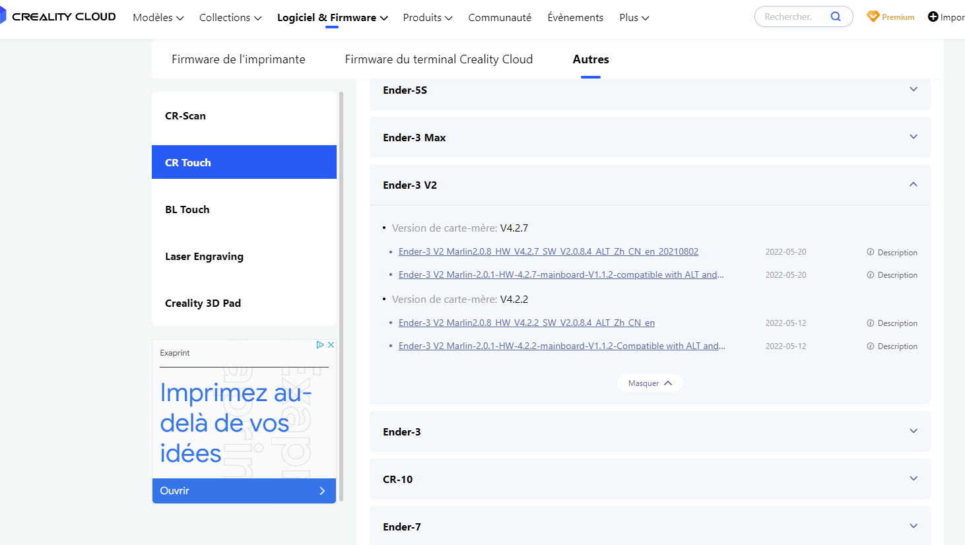Open Description for Marlin-2.0.1-HW-4.2.2 firmware

coord(892,346)
